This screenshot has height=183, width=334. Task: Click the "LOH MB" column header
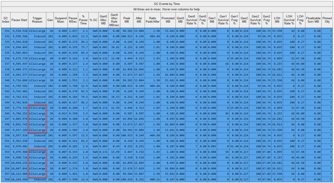278,20
